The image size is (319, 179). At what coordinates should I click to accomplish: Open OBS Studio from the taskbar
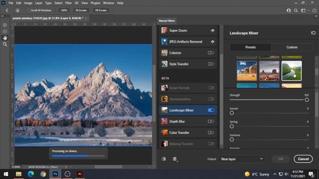67,174
